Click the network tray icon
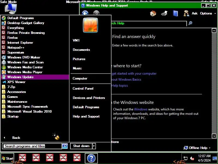 coord(186,158)
